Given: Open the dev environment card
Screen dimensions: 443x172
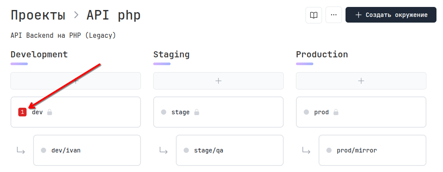Looking at the screenshot, I should (x=76, y=112).
